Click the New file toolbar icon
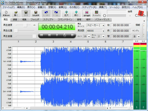The height and width of the screenshot is (111, 148). tap(6, 13)
